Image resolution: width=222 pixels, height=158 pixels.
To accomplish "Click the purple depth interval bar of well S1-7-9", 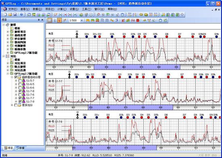I will click(137, 67).
